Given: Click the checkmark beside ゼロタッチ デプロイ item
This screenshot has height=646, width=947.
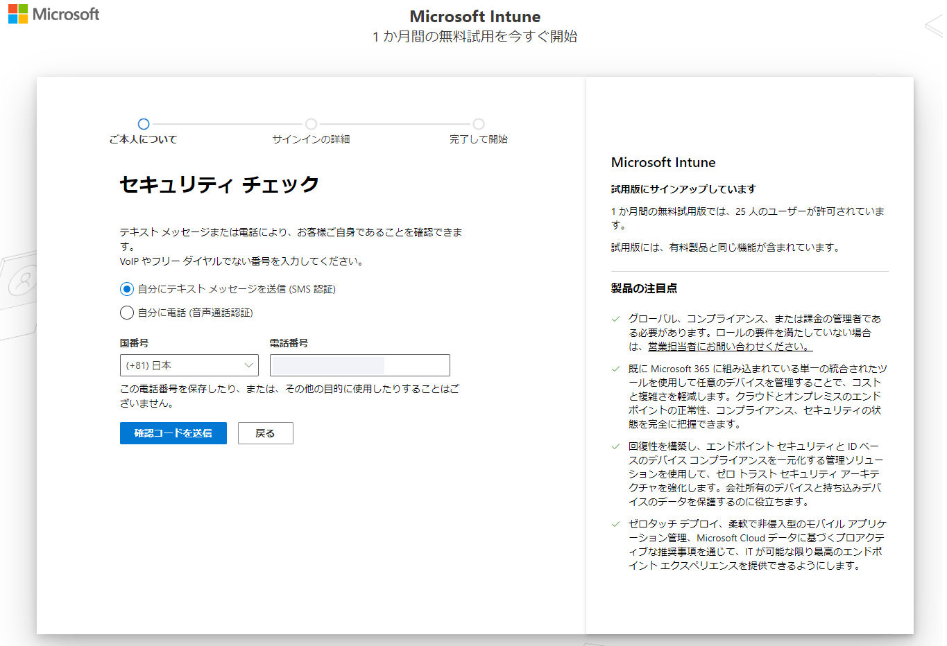Looking at the screenshot, I should click(x=615, y=524).
